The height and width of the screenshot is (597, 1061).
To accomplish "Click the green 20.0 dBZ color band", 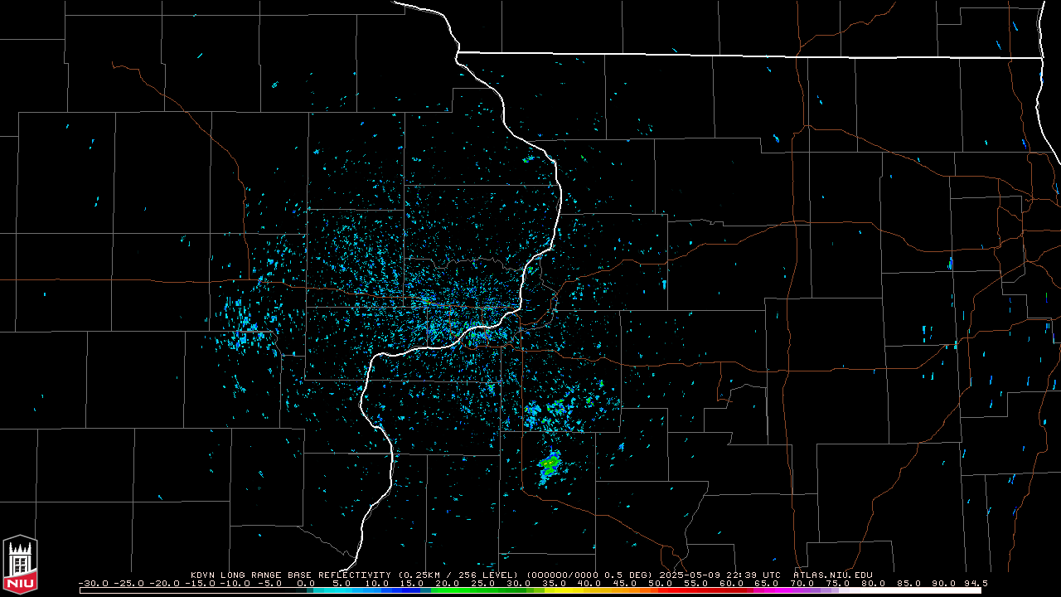I will pos(448,590).
